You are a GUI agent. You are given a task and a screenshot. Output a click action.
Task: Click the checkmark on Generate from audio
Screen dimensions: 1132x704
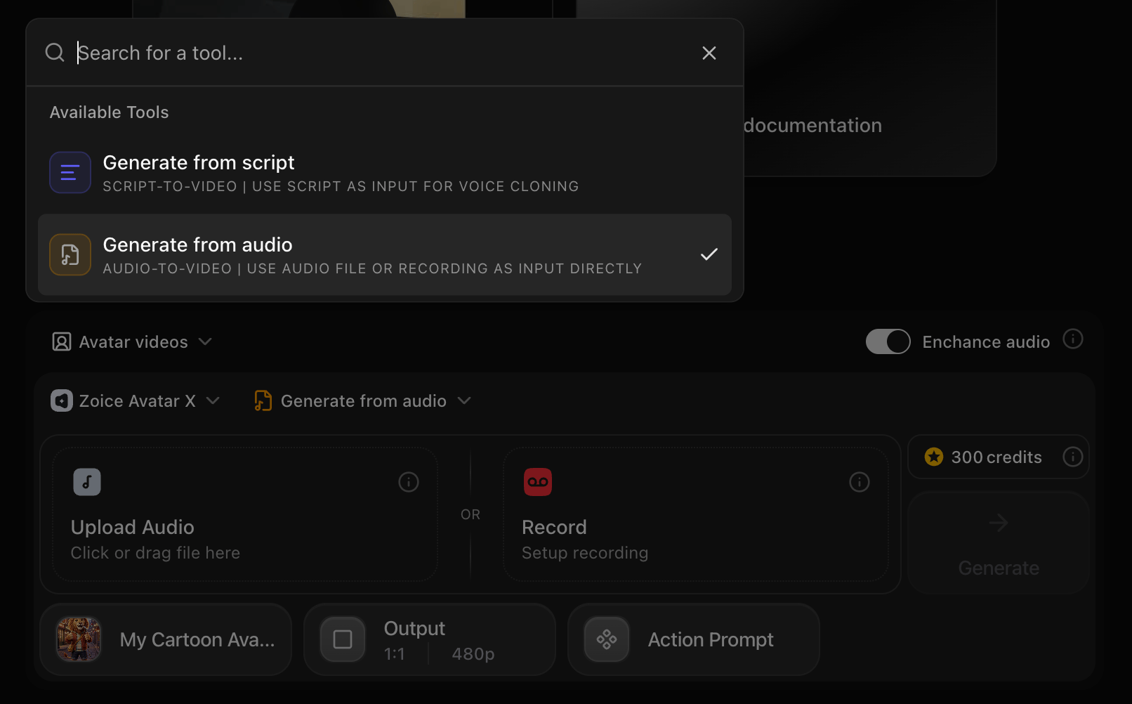coord(709,254)
